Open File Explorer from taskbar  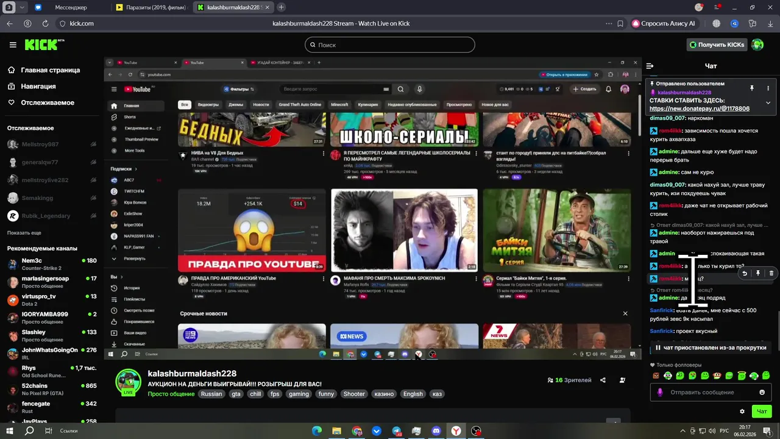pyautogui.click(x=336, y=431)
